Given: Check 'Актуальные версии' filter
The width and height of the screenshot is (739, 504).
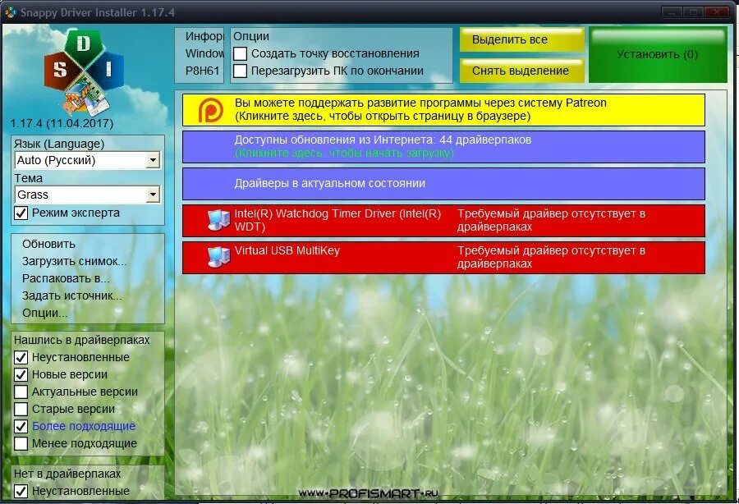Looking at the screenshot, I should pyautogui.click(x=21, y=392).
